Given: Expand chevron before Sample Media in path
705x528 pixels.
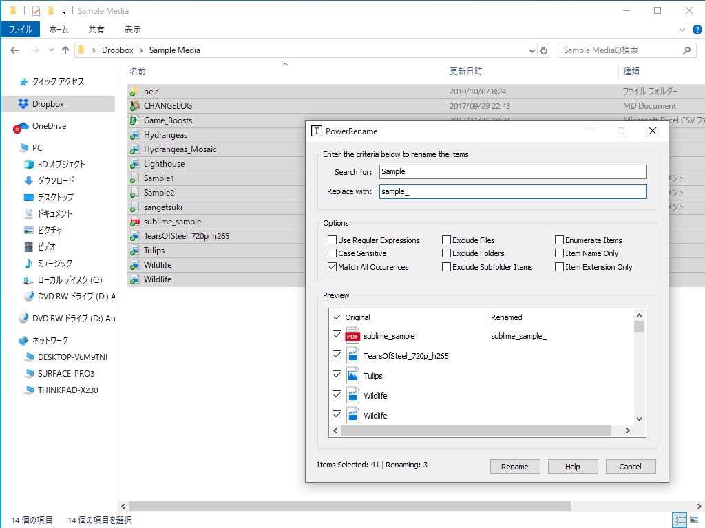Looking at the screenshot, I should point(141,50).
